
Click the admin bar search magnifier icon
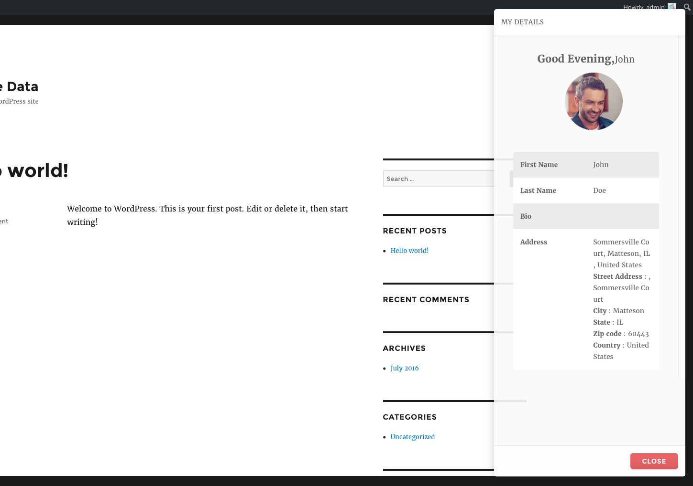pos(687,7)
